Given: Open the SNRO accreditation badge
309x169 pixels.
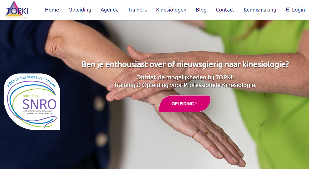Looking at the screenshot, I should coord(32,102).
